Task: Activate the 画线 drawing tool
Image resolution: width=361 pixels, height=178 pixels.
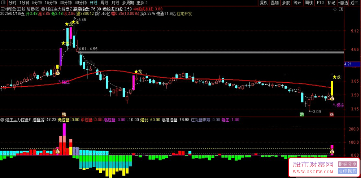Action: click(309, 3)
